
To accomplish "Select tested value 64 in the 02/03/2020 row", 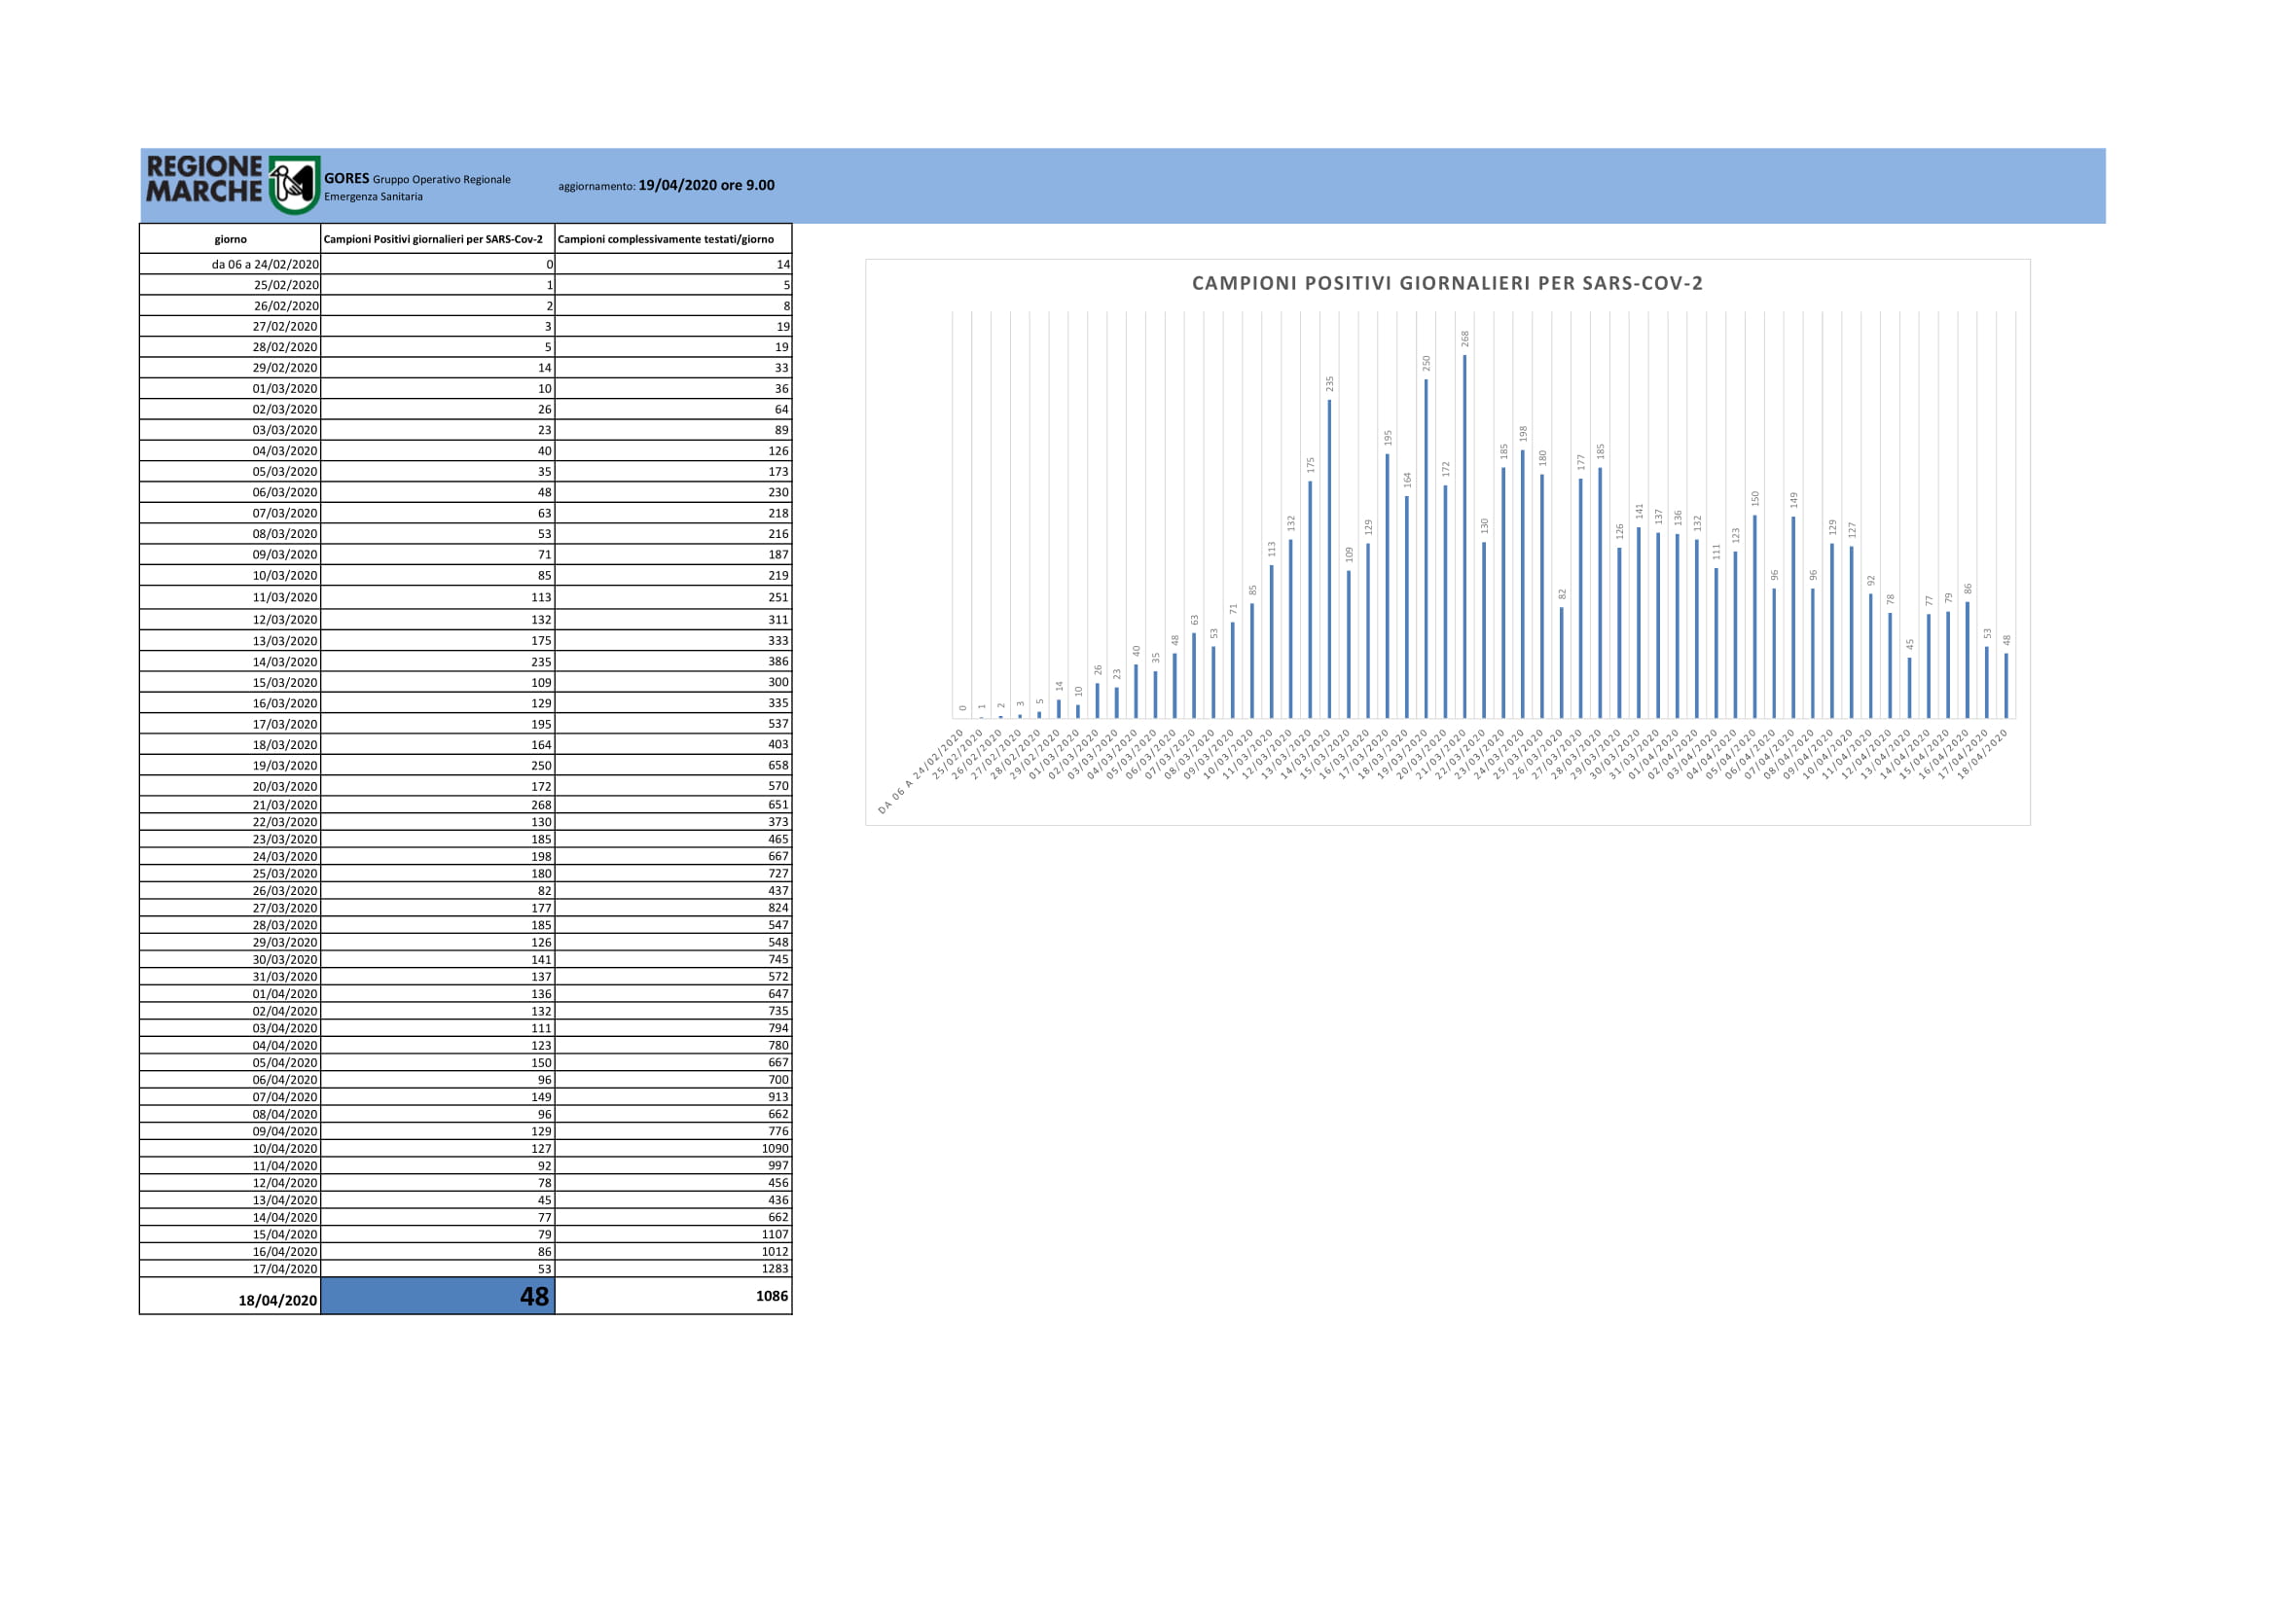I will point(673,410).
